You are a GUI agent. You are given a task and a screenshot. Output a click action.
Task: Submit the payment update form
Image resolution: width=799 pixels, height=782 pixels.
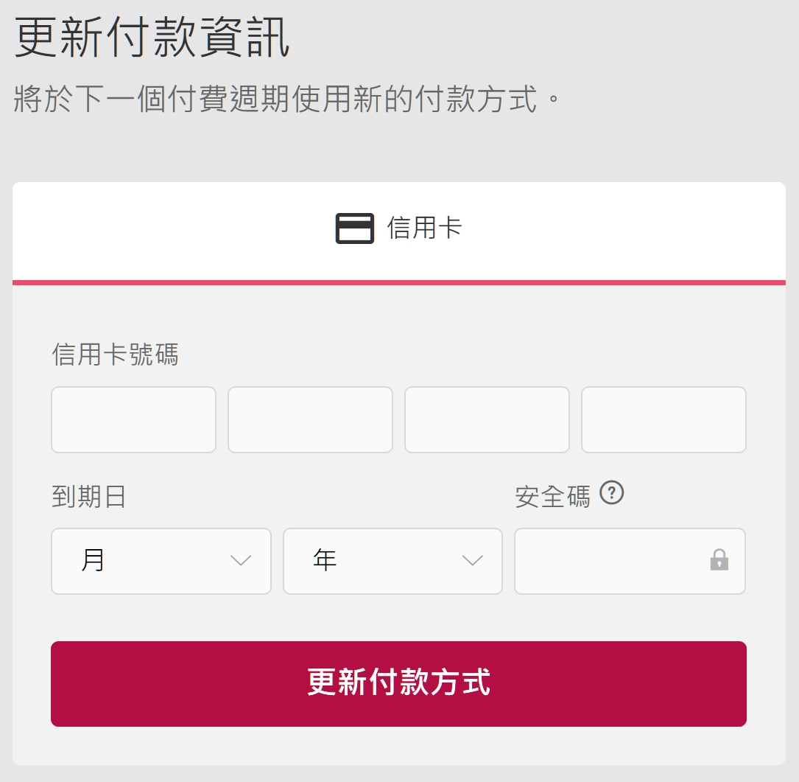click(x=398, y=683)
